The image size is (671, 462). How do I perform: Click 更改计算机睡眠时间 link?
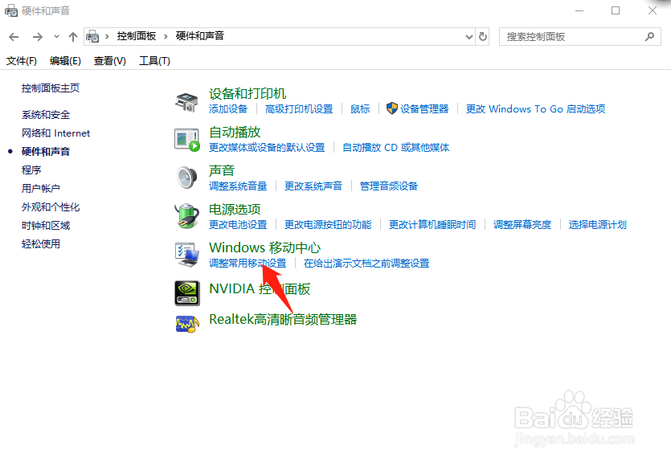432,225
